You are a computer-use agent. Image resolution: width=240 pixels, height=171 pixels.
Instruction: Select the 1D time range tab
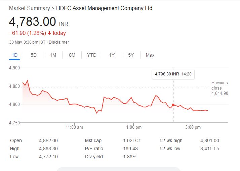[14, 55]
